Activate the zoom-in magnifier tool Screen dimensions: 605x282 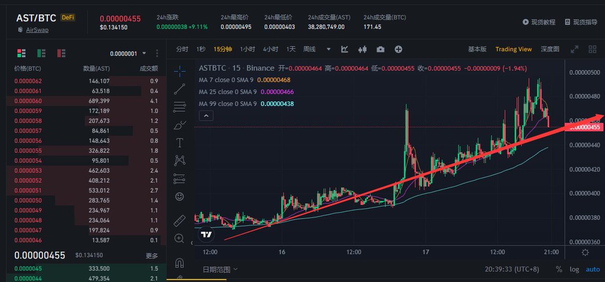point(180,238)
